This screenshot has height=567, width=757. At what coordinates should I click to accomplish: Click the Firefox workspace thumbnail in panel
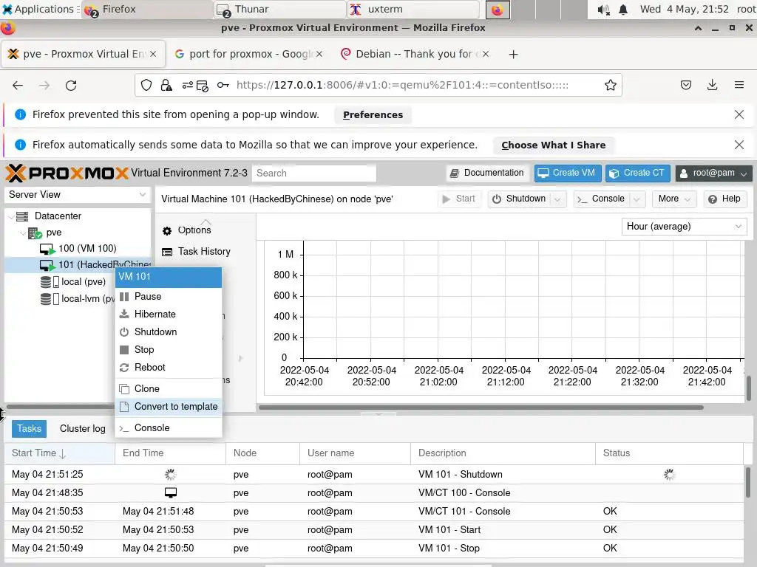(498, 10)
